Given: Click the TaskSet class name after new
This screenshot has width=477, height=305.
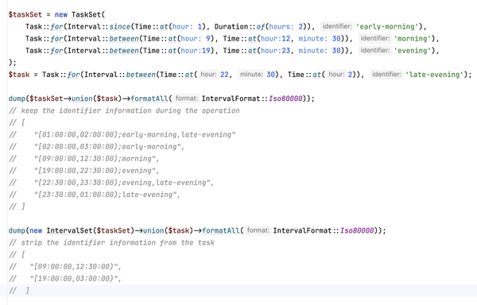Looking at the screenshot, I should tap(87, 14).
